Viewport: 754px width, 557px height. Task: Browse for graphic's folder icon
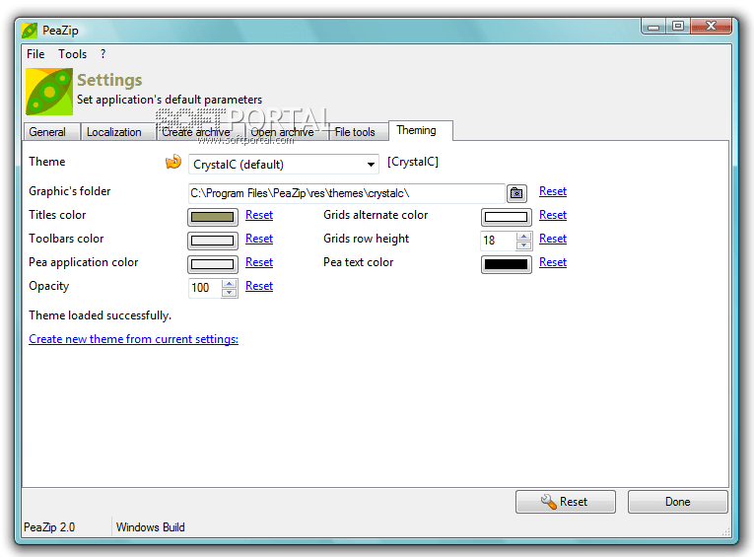point(516,193)
